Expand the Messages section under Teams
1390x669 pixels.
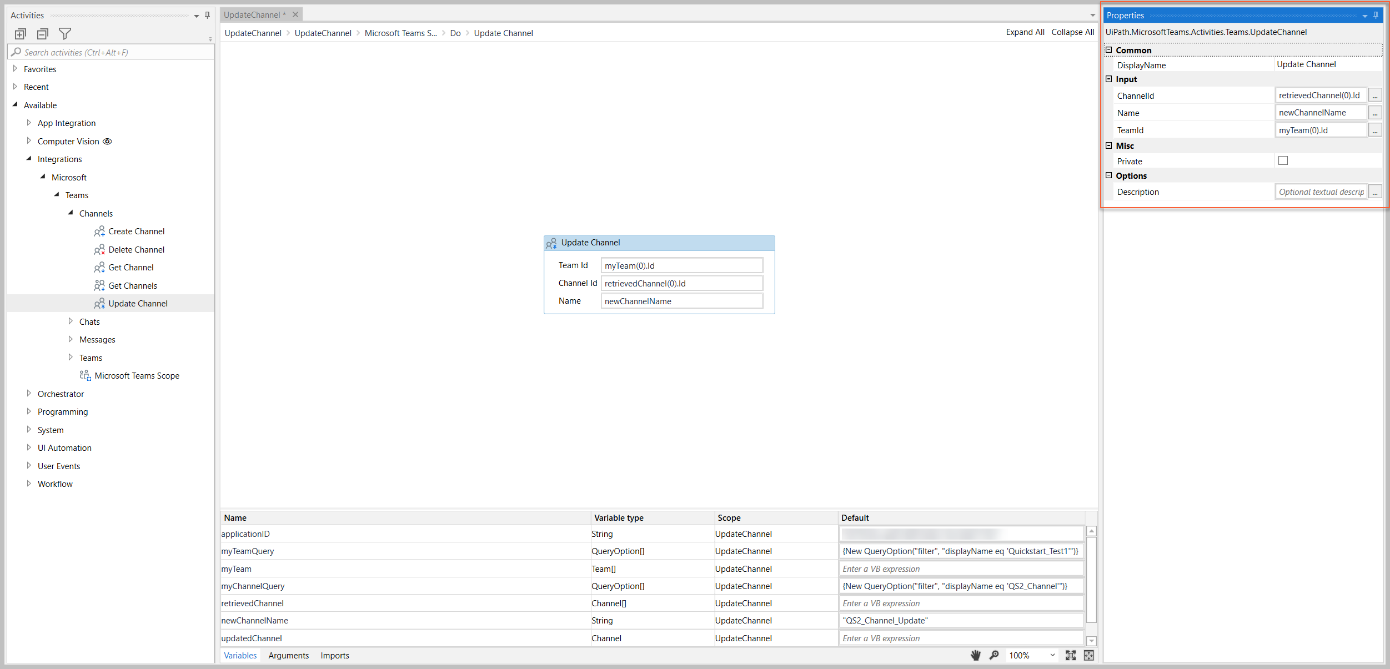tap(70, 339)
